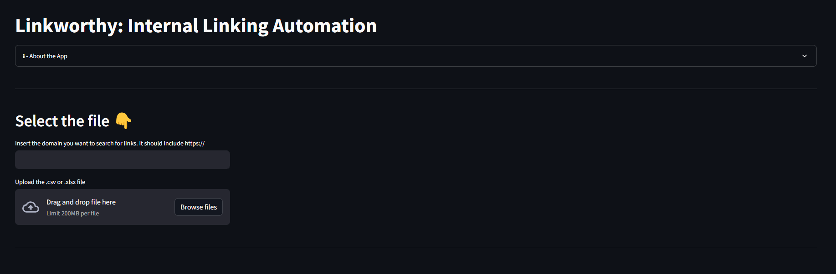
Task: Click the info icon beside 'About the App'
Action: pyautogui.click(x=24, y=56)
